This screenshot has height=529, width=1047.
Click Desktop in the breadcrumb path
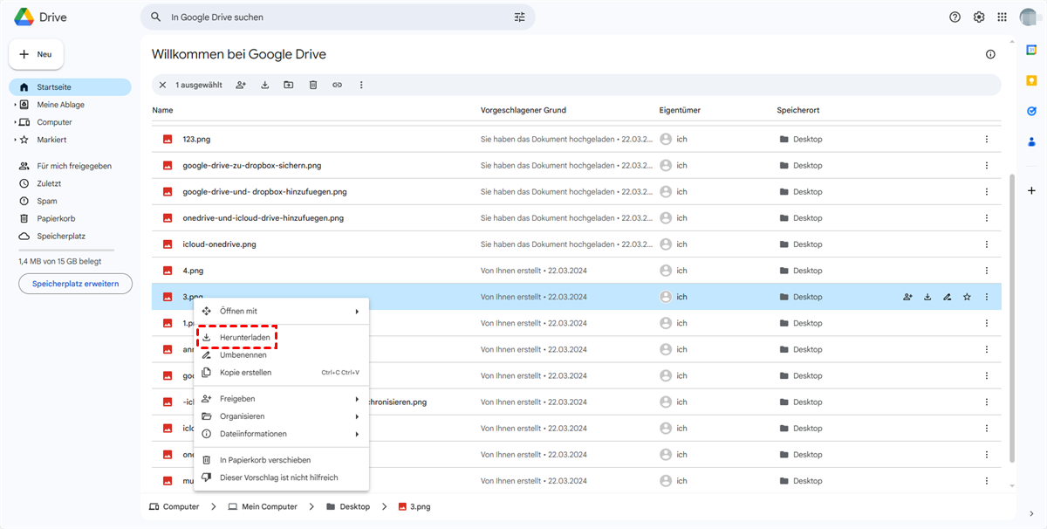pyautogui.click(x=354, y=506)
